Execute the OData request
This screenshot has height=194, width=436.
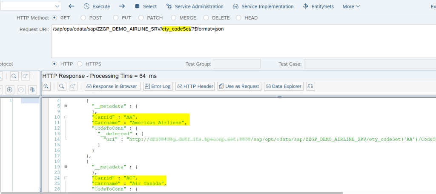(97, 6)
